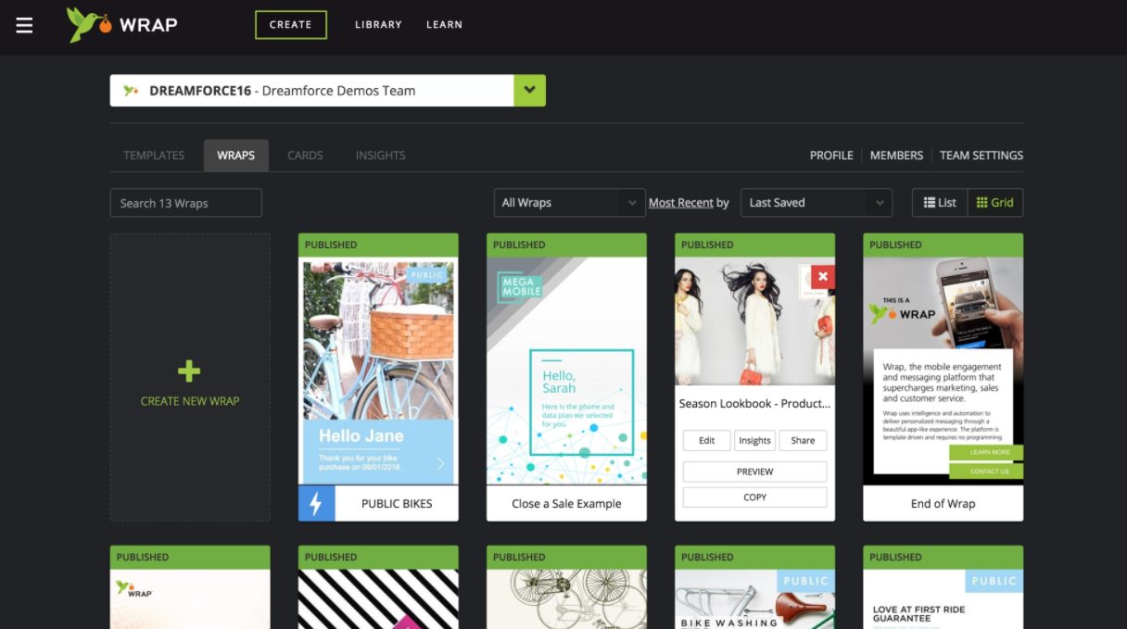Screen dimensions: 1127x629
Task: Click the Love at First Ride Guarantee wrap
Action: click(943, 598)
